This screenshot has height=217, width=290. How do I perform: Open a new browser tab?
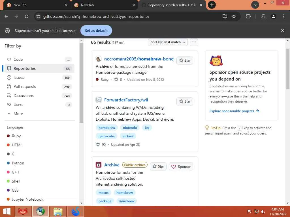point(212,5)
